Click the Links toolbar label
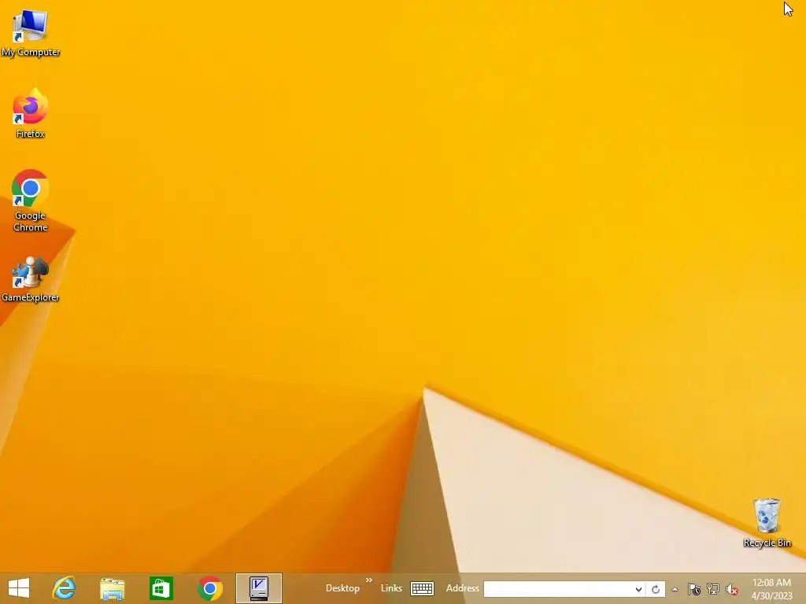Viewport: 806px width, 604px height. tap(391, 588)
